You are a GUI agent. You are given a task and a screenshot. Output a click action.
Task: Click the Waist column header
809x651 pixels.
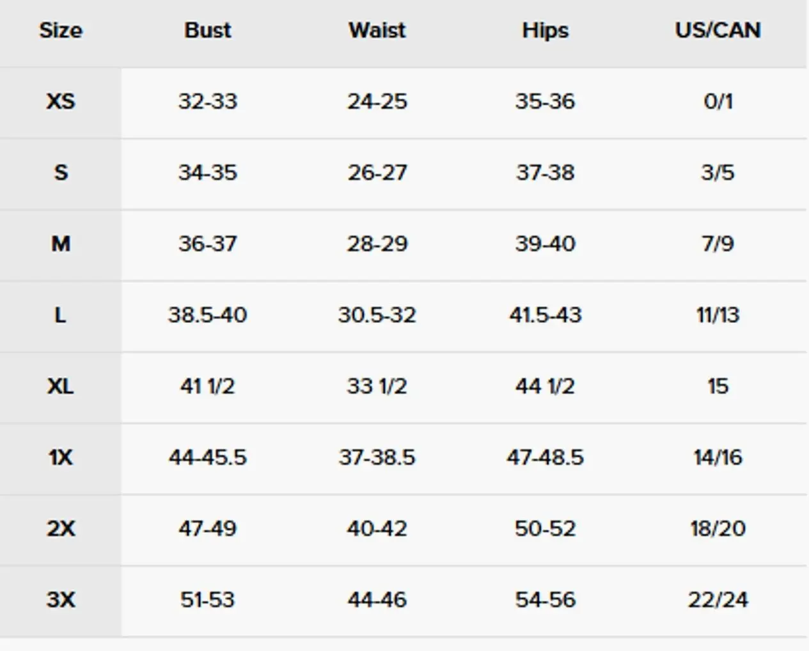point(377,30)
